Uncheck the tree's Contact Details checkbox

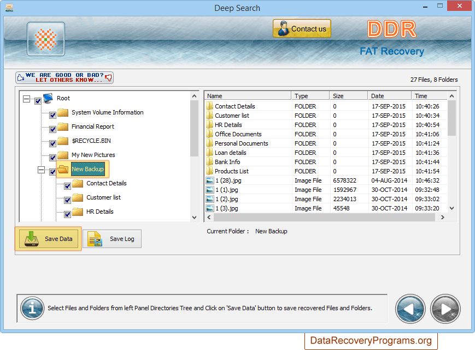click(x=68, y=186)
